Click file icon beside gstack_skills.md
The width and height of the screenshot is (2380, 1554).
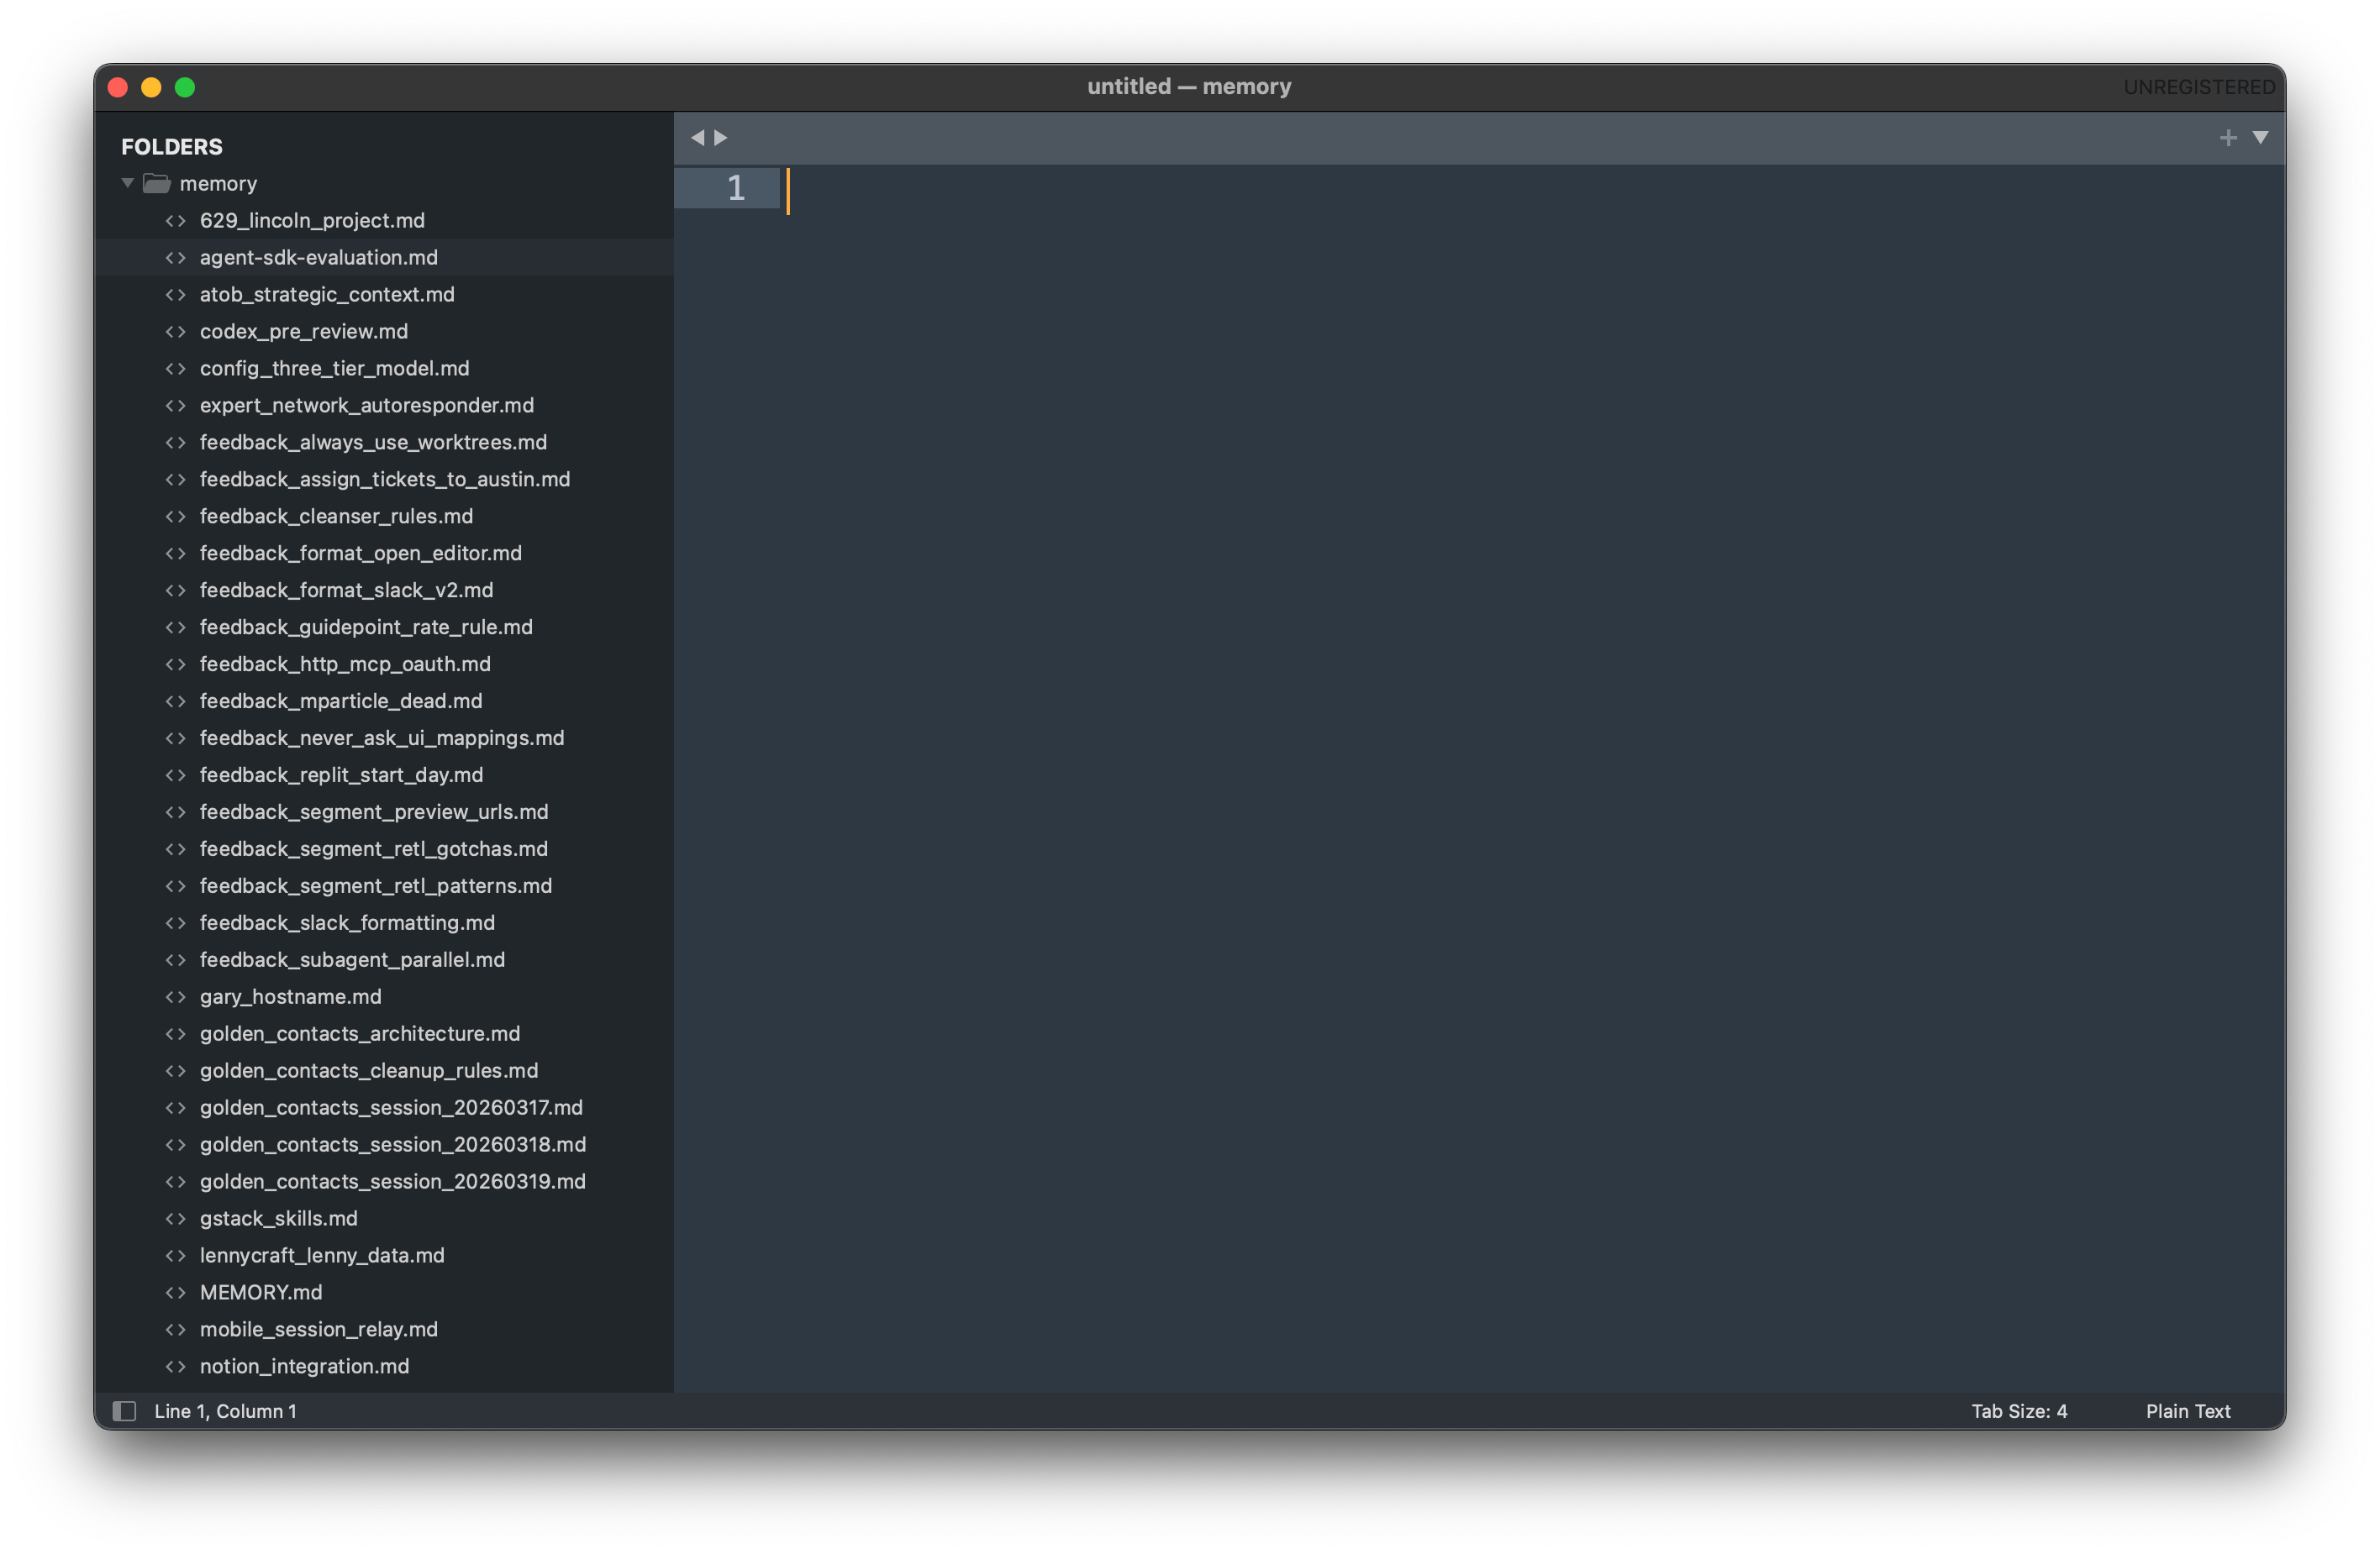point(175,1218)
